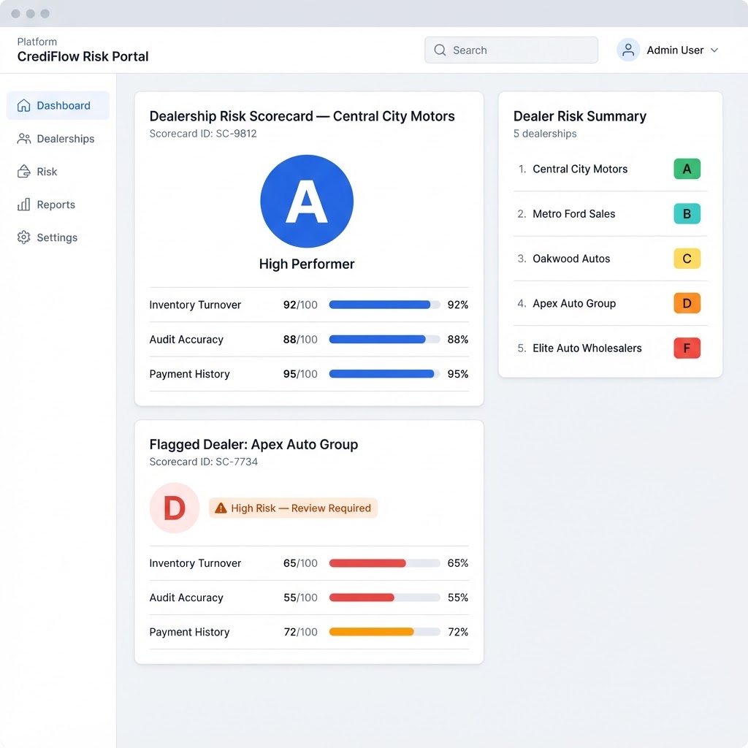Viewport: 748px width, 748px height.
Task: Click the Search input field
Action: pyautogui.click(x=511, y=50)
